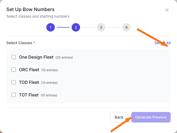Click the Set Up Bow Numbers title
177x133 pixels.
coord(30,9)
